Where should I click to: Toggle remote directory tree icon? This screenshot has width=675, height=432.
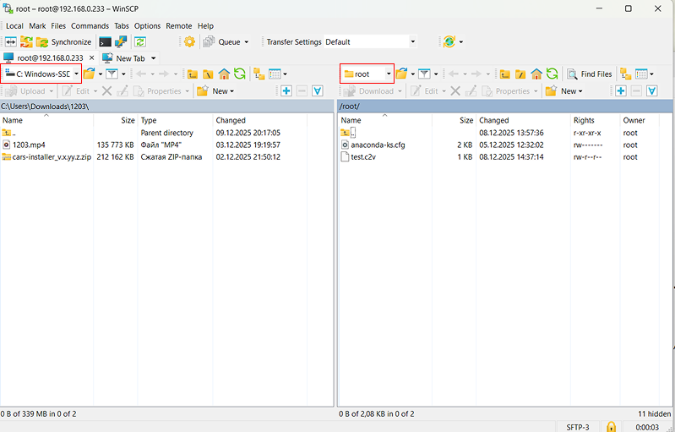[x=625, y=74]
